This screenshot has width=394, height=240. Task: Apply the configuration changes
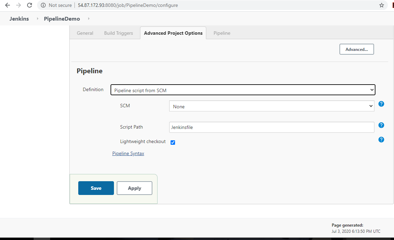tap(134, 188)
